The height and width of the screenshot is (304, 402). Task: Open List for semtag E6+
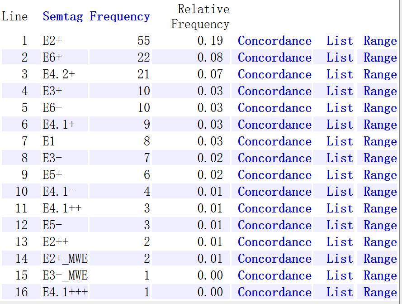340,58
